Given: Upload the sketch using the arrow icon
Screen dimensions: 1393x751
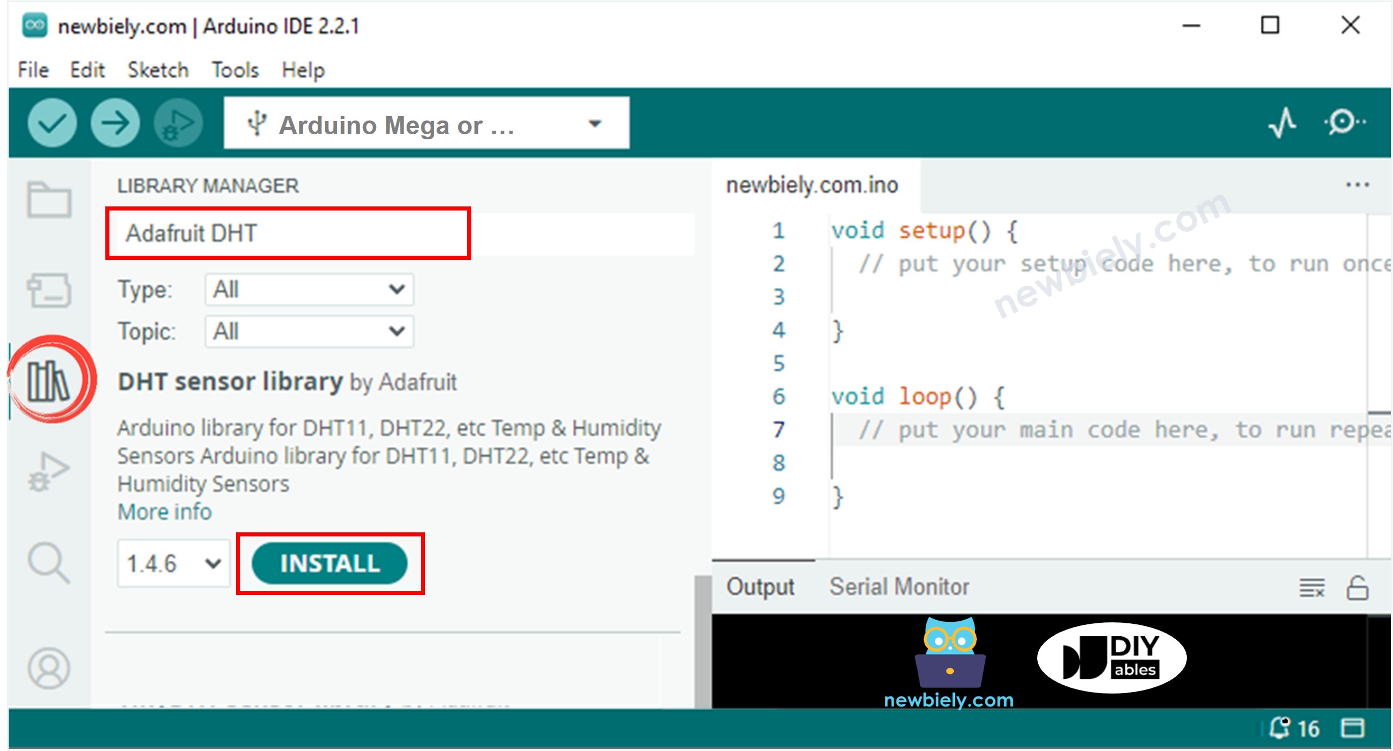Looking at the screenshot, I should [x=115, y=123].
